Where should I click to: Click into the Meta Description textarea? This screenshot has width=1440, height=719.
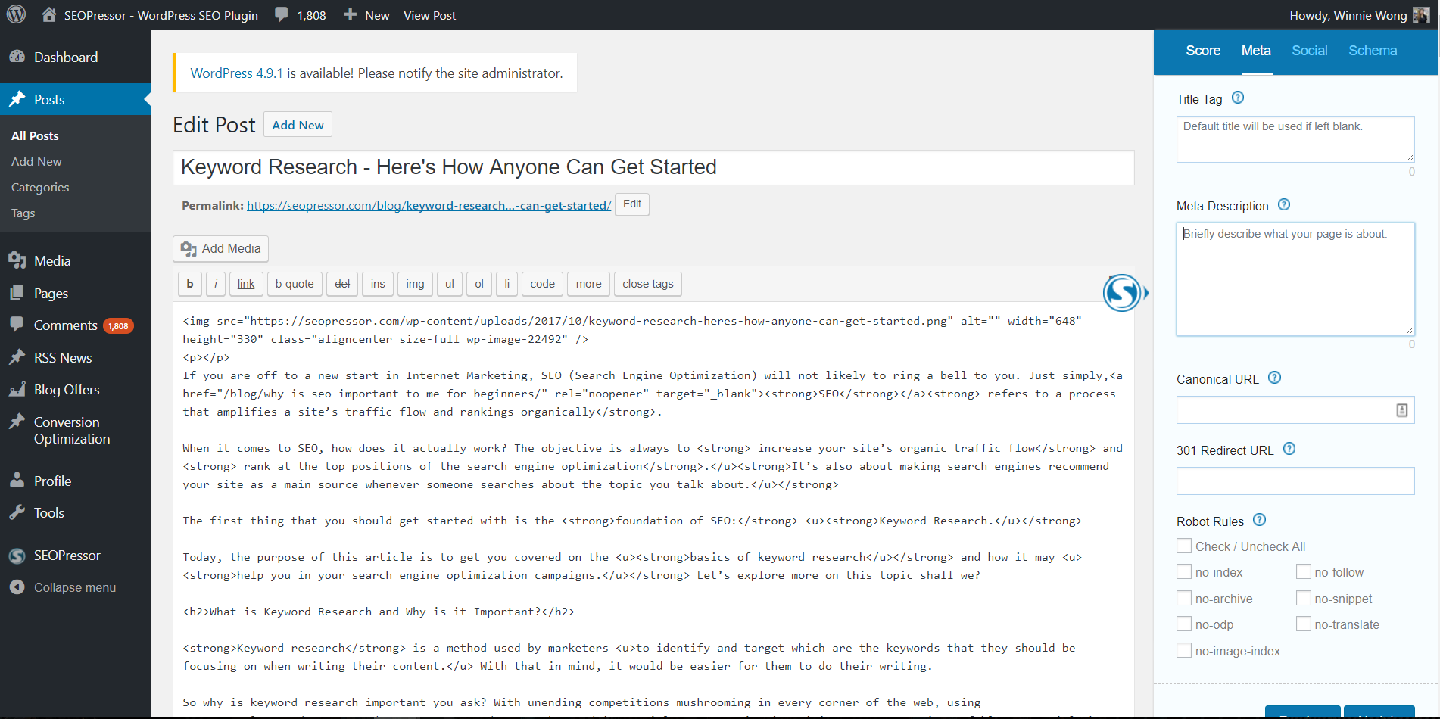(x=1295, y=279)
